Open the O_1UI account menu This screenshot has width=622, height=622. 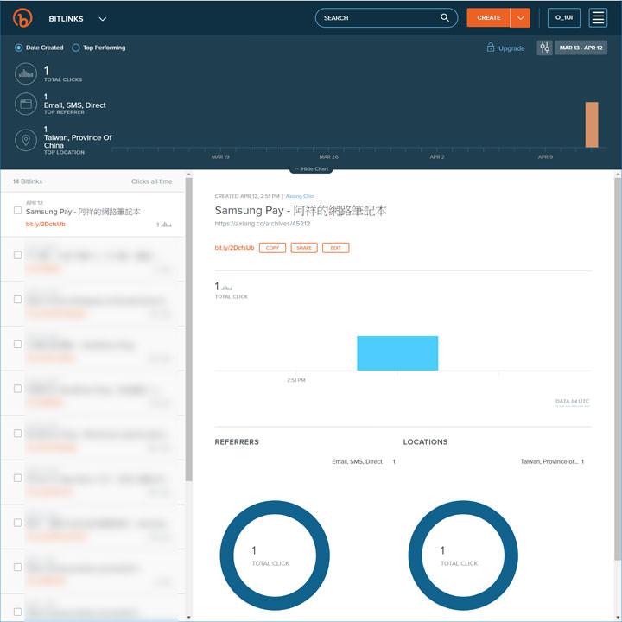point(564,17)
